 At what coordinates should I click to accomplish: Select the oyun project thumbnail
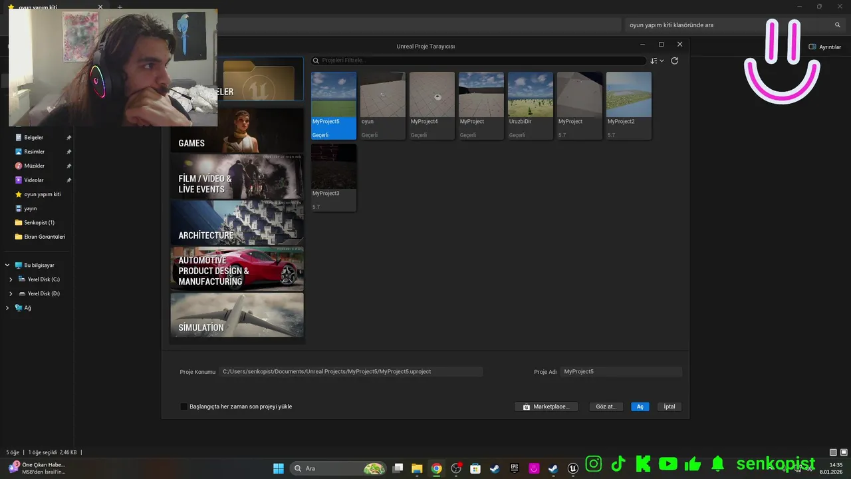(383, 105)
